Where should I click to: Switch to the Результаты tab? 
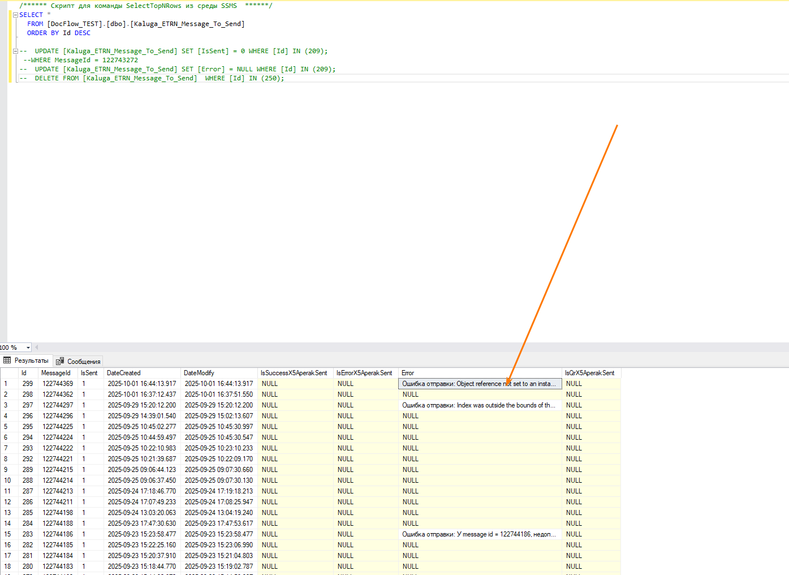click(26, 361)
